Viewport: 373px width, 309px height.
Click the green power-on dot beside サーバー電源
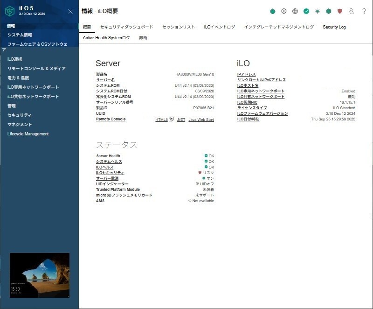(204, 178)
